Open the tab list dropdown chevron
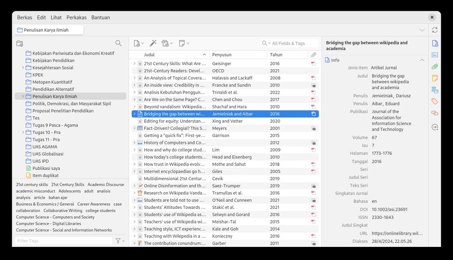The width and height of the screenshot is (453, 260). coord(422,30)
